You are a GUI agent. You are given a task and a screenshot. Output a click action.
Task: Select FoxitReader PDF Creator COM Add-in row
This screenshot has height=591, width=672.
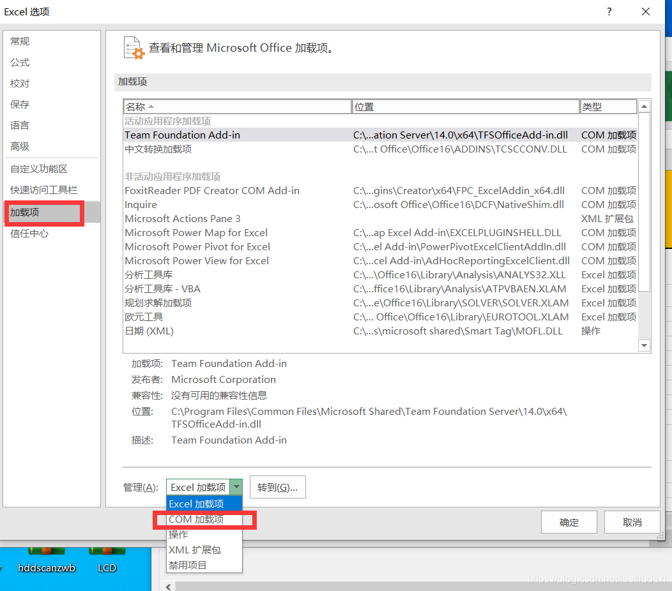click(x=379, y=191)
